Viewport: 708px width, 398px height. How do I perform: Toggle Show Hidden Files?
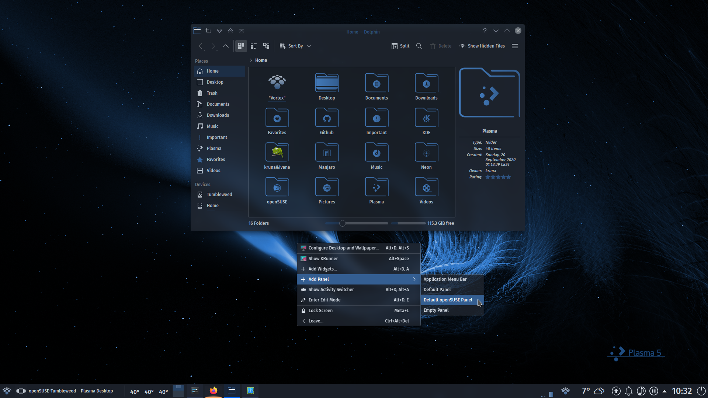[x=482, y=46]
